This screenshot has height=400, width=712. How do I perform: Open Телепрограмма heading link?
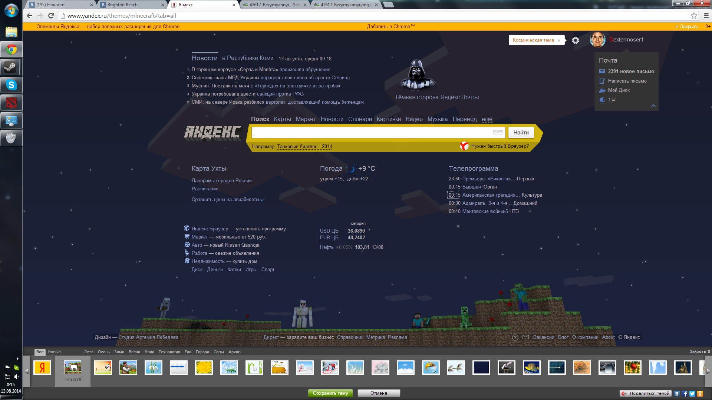pyautogui.click(x=473, y=169)
